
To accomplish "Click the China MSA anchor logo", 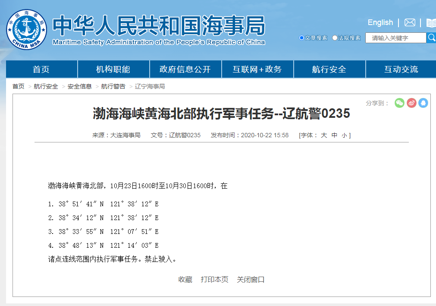I will (x=26, y=29).
